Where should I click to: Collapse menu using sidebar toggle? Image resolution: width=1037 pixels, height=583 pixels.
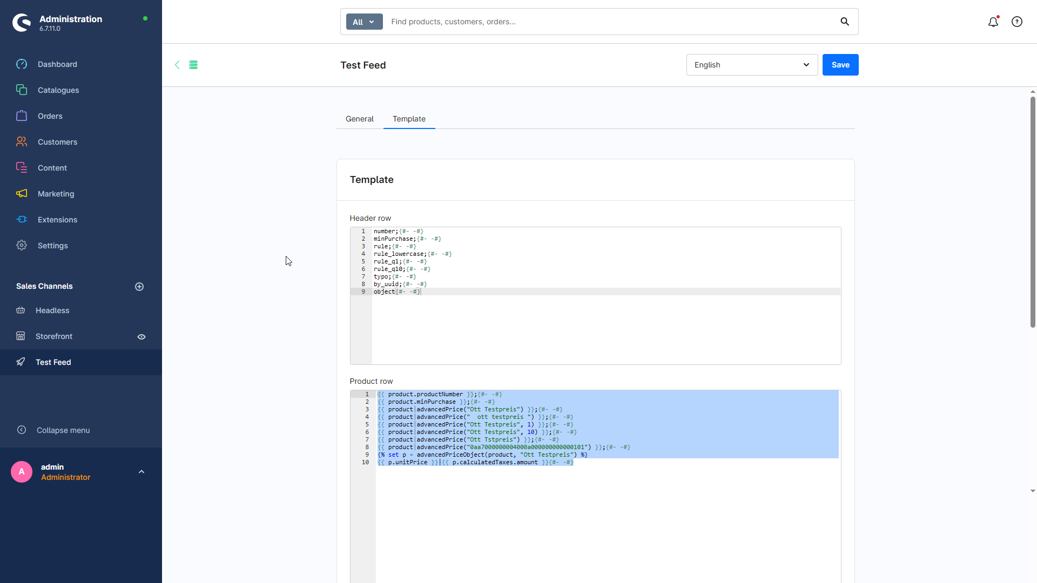[x=53, y=430]
